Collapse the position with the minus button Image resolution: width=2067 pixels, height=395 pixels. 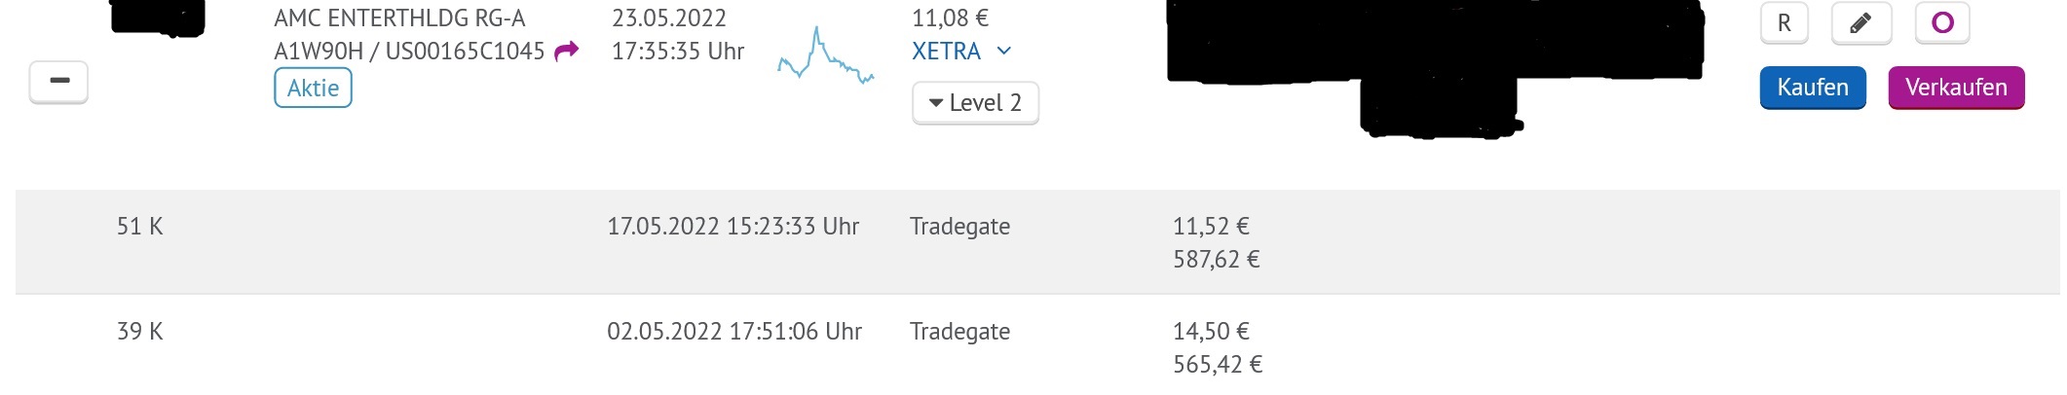tap(59, 82)
